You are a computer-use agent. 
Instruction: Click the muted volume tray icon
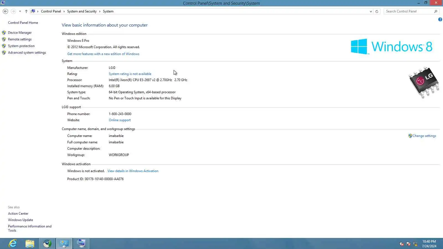(x=402, y=244)
